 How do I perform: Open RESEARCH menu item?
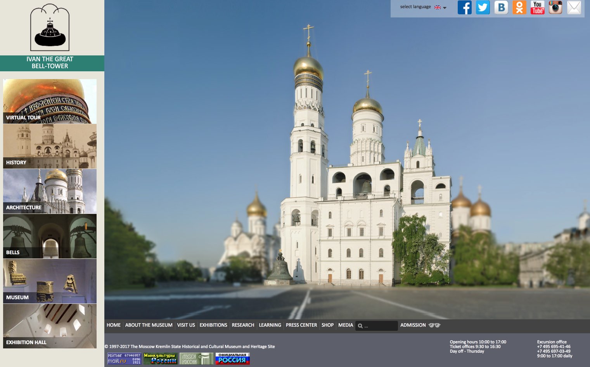(243, 325)
